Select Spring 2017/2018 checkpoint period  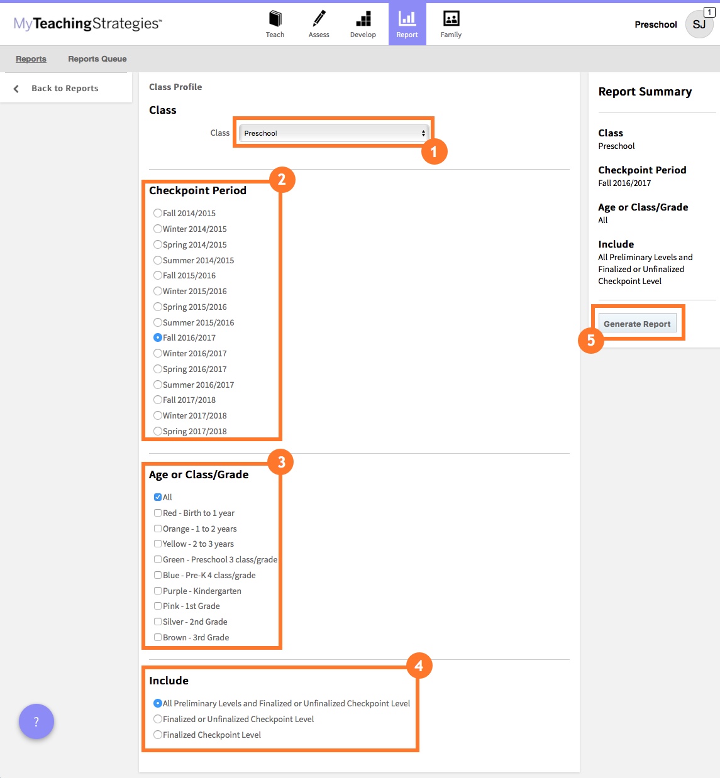click(x=158, y=431)
